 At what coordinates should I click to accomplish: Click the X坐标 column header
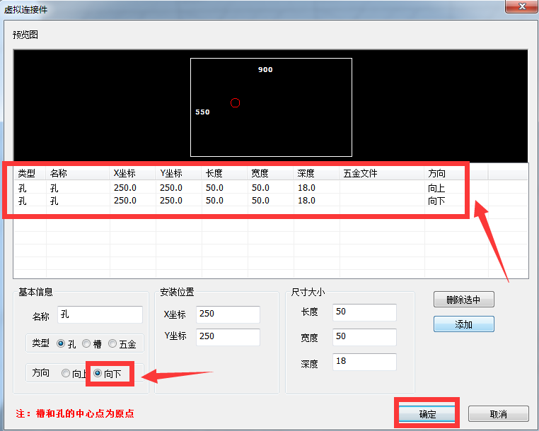click(133, 173)
